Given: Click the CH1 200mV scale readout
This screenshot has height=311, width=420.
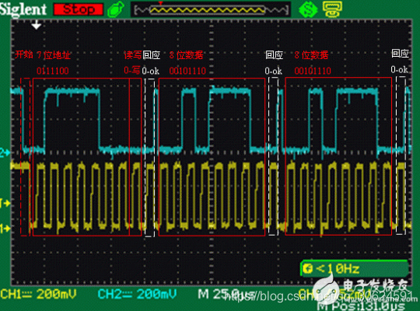Looking at the screenshot, I should [x=38, y=294].
